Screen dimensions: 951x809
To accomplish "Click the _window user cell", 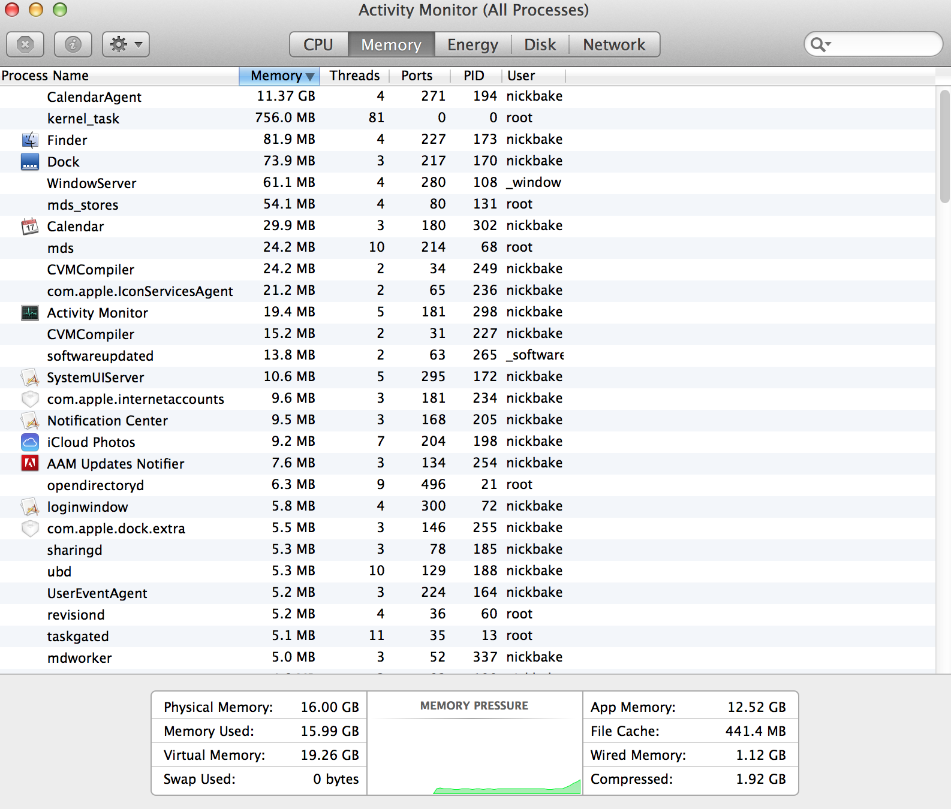I will pos(534,183).
